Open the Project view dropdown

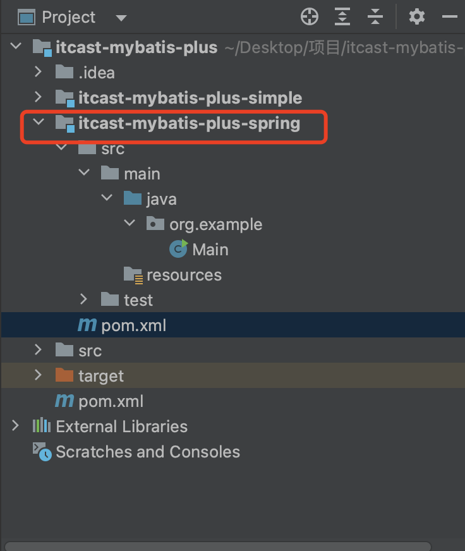click(x=121, y=18)
